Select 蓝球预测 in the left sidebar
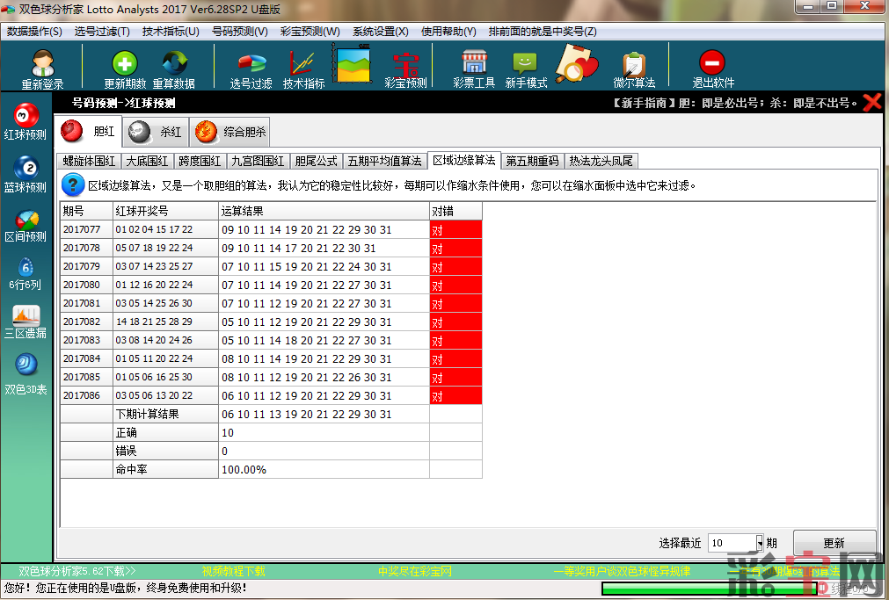The height and width of the screenshot is (600, 889). coord(26,174)
